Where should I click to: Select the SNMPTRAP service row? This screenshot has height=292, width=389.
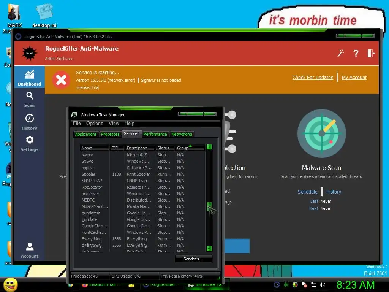[142, 181]
